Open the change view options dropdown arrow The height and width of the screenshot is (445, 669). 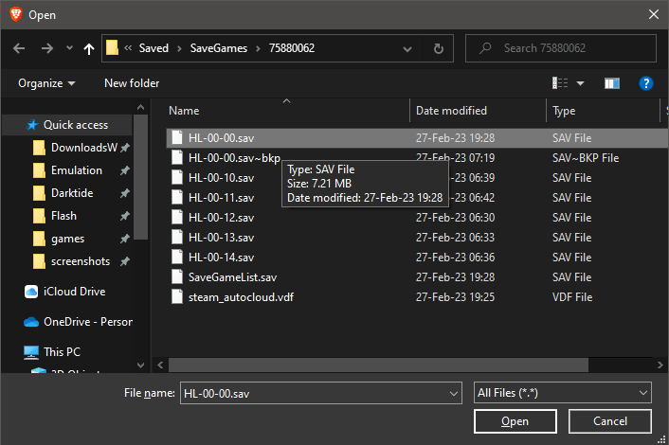point(580,83)
